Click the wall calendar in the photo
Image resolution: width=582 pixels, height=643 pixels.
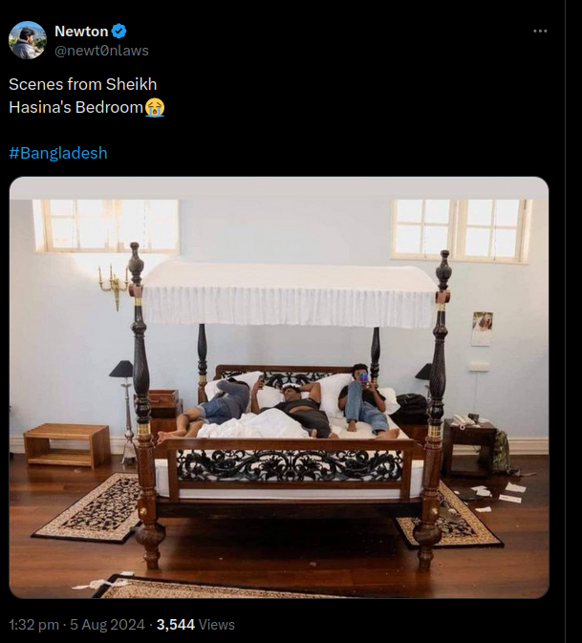482,329
